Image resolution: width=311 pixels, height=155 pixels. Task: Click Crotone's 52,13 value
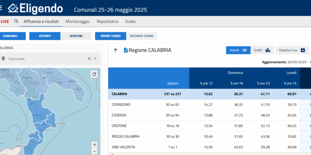[x=265, y=126]
